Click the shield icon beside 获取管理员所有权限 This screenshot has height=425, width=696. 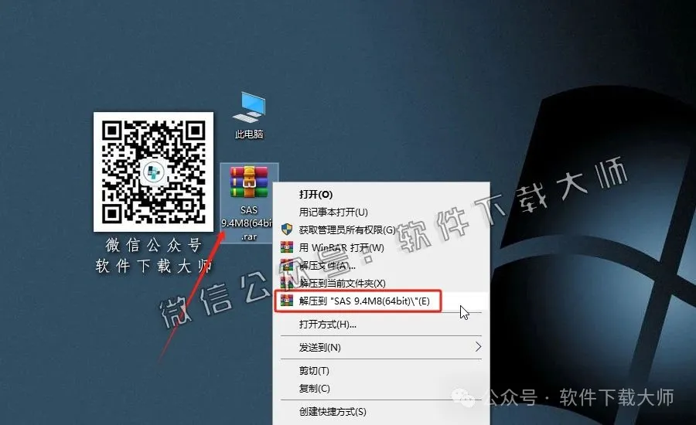click(287, 229)
